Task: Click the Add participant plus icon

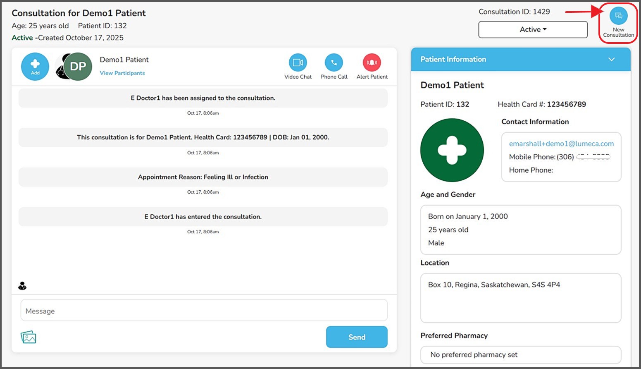Action: click(35, 66)
